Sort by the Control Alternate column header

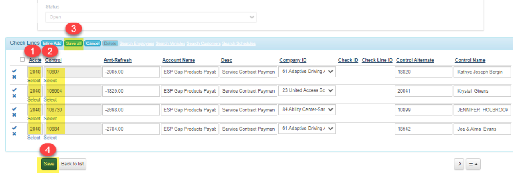click(415, 60)
